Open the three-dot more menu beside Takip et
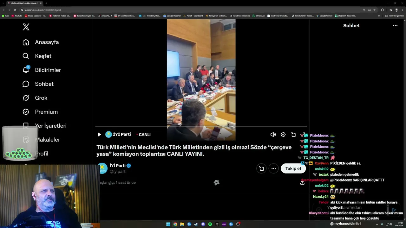The width and height of the screenshot is (406, 228). (x=273, y=168)
